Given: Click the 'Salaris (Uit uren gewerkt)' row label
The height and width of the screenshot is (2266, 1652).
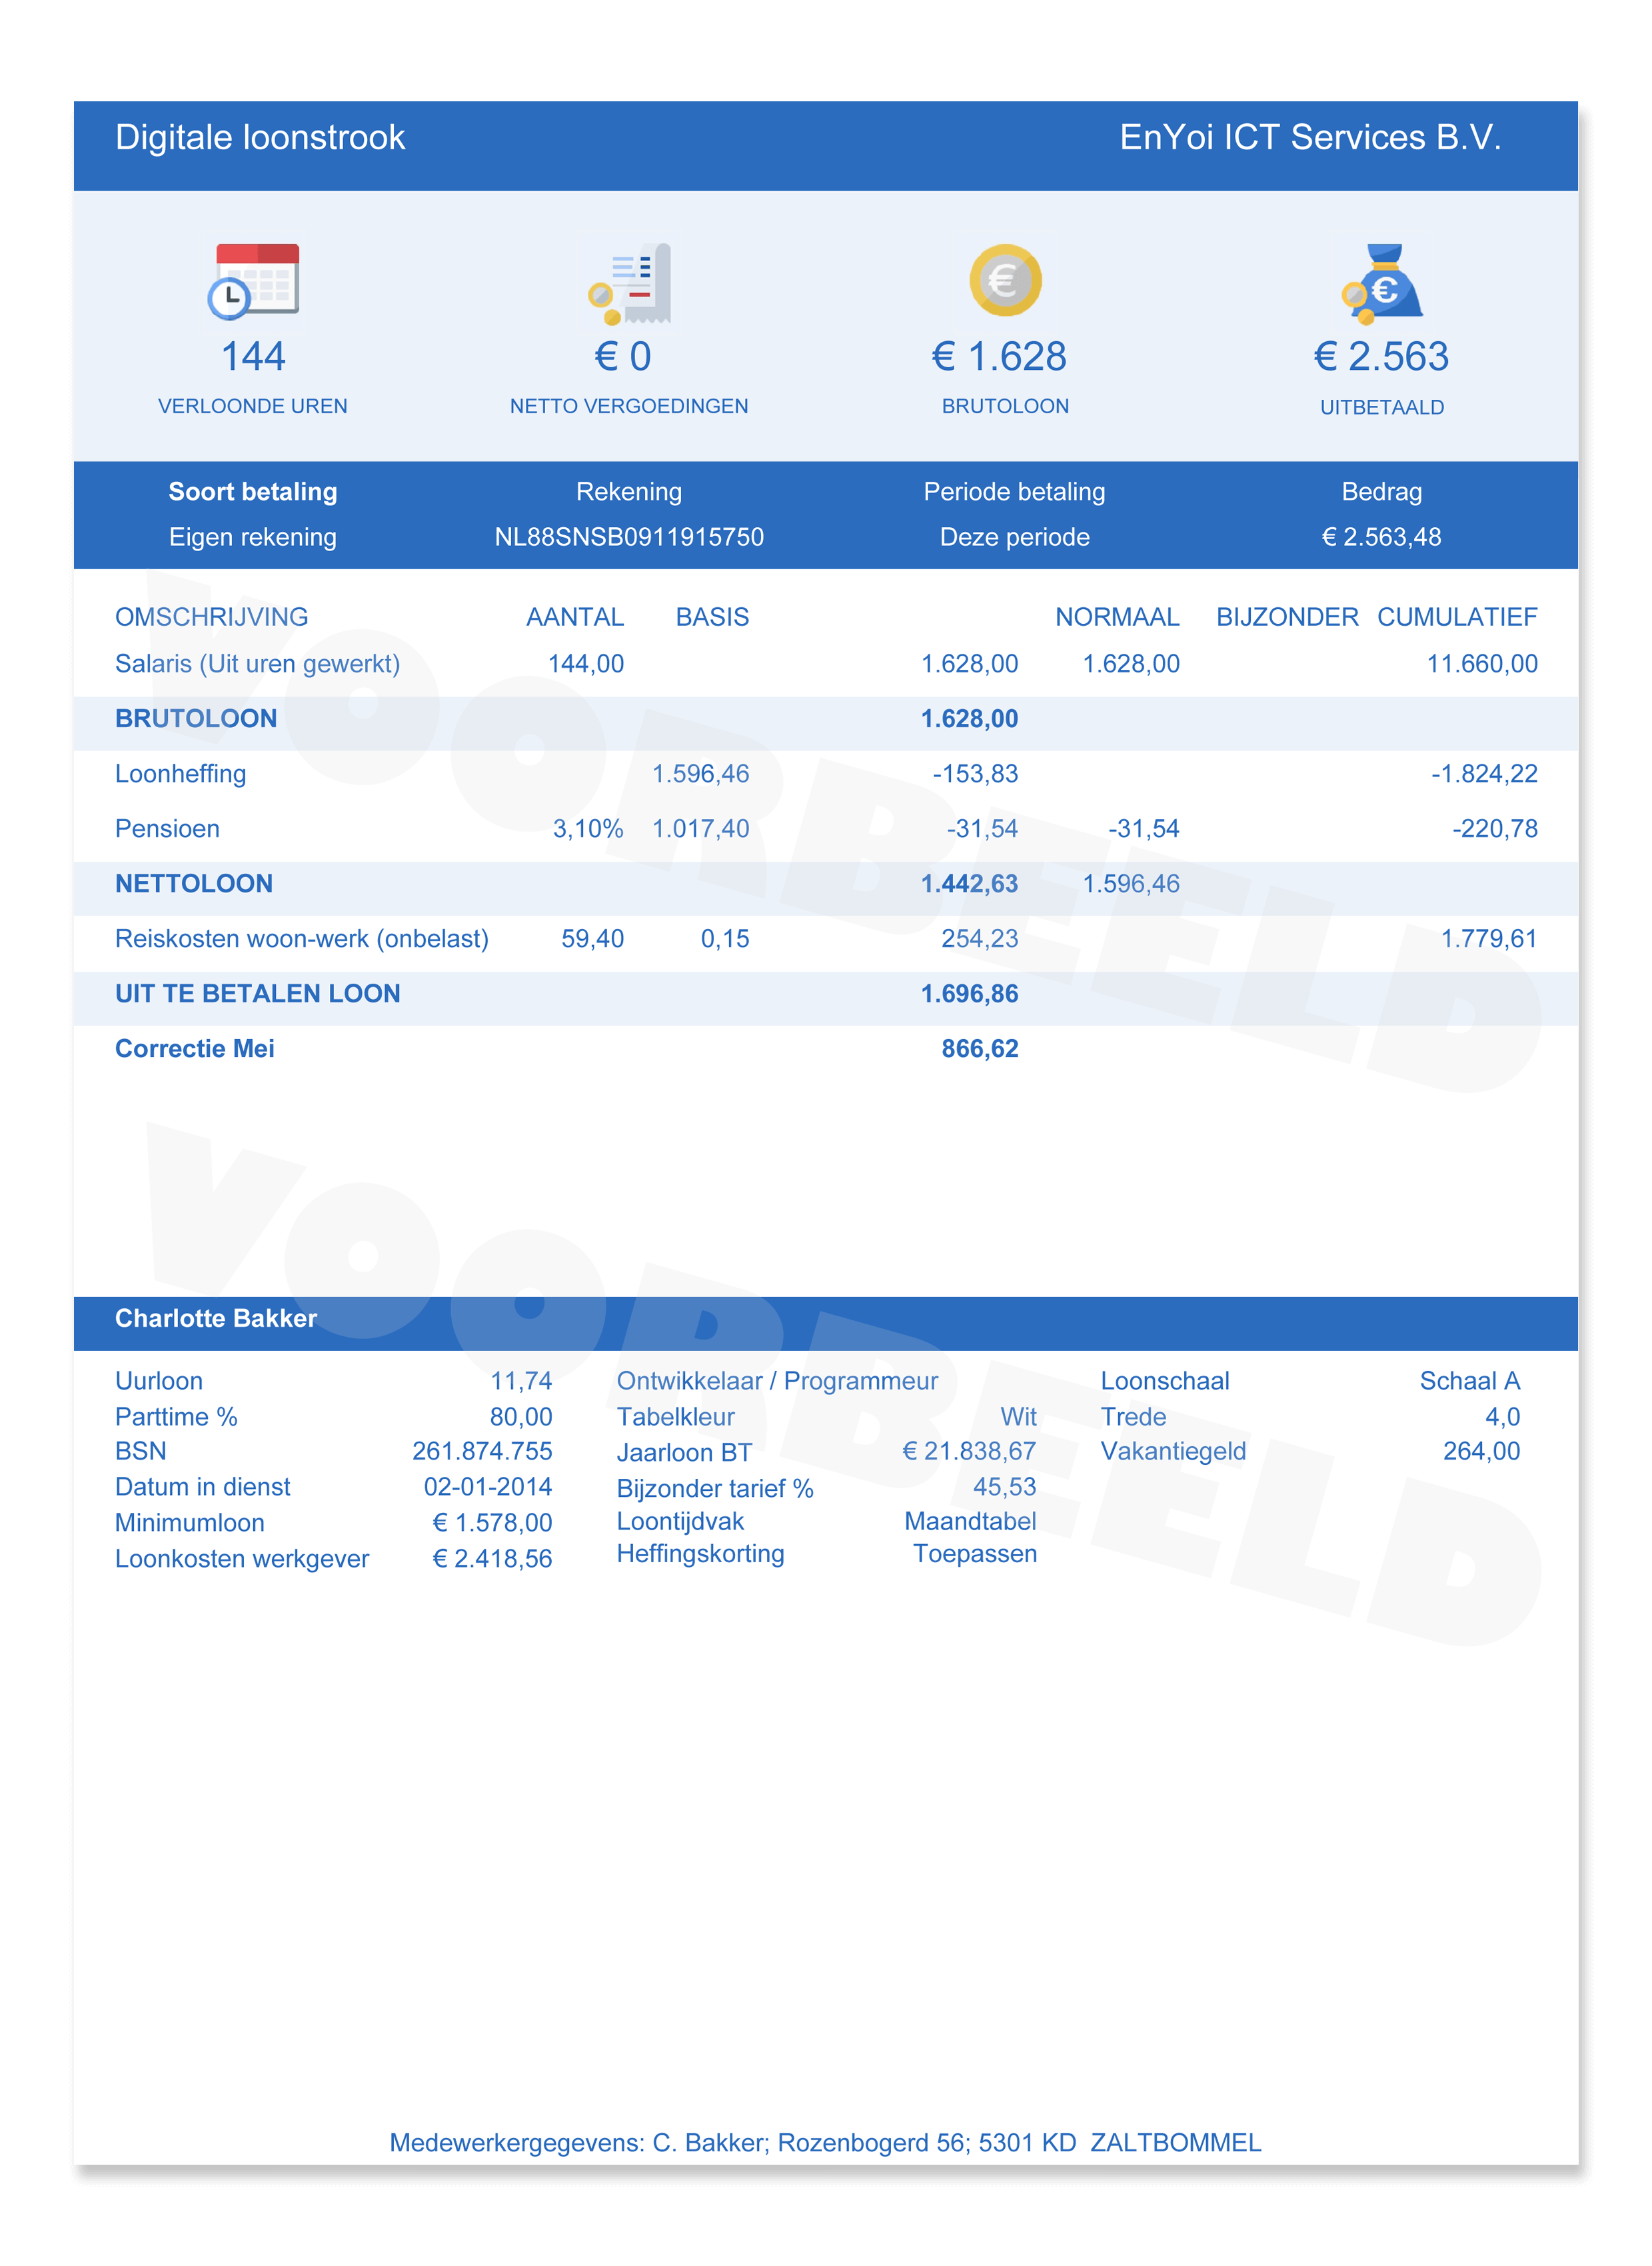Looking at the screenshot, I should (257, 664).
